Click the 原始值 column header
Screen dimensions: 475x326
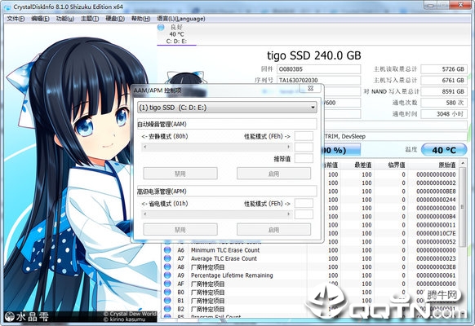point(433,165)
